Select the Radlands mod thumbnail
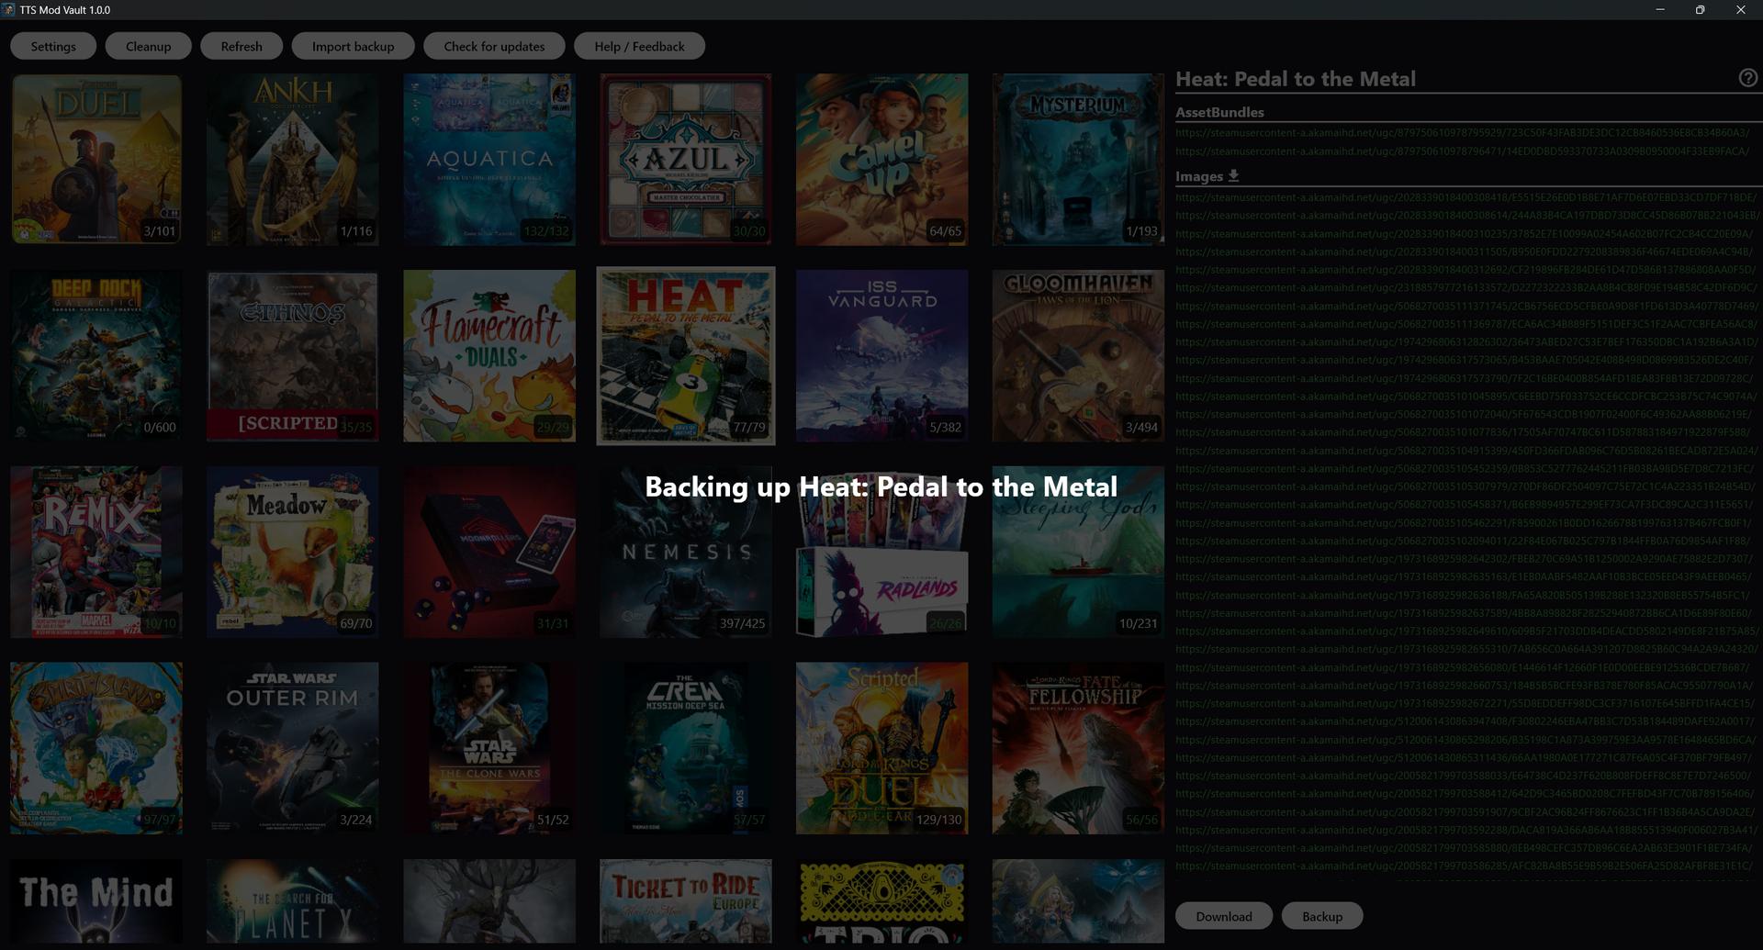 (881, 552)
